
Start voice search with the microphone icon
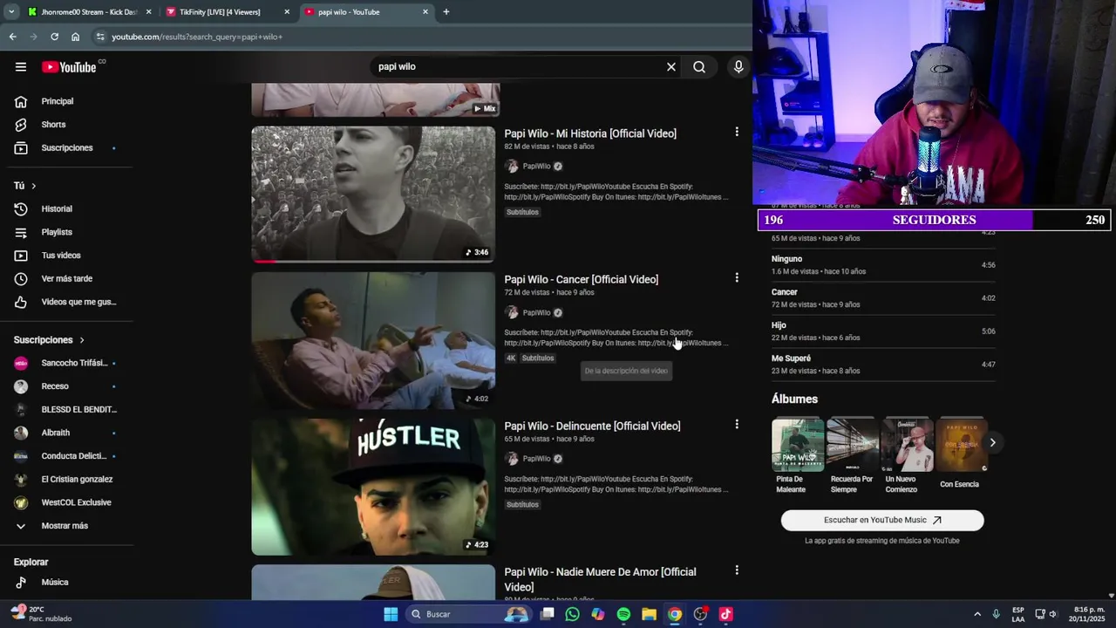click(738, 67)
